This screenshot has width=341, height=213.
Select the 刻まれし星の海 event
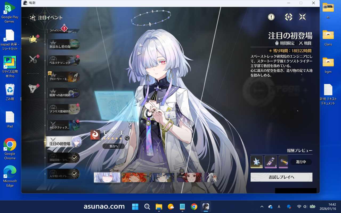point(63,44)
